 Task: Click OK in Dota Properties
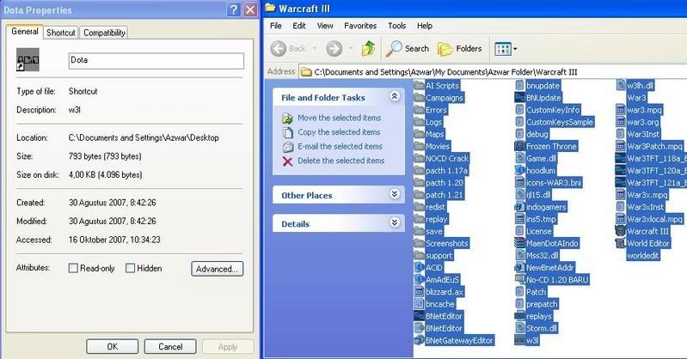tap(112, 347)
